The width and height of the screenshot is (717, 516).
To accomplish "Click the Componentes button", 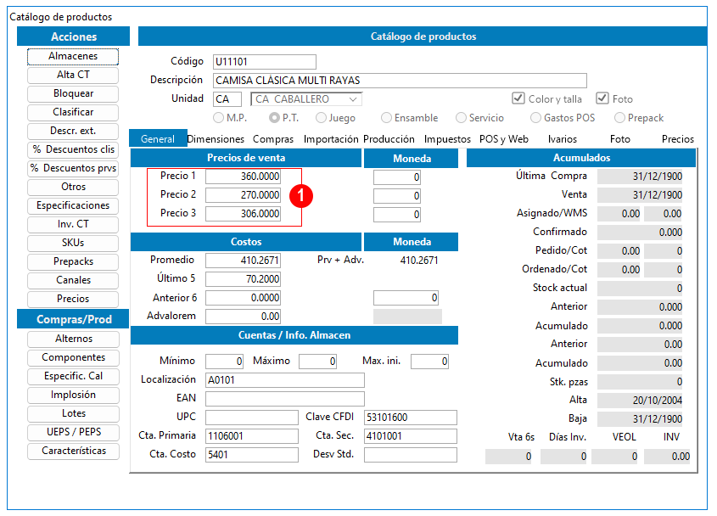I will pyautogui.click(x=73, y=358).
